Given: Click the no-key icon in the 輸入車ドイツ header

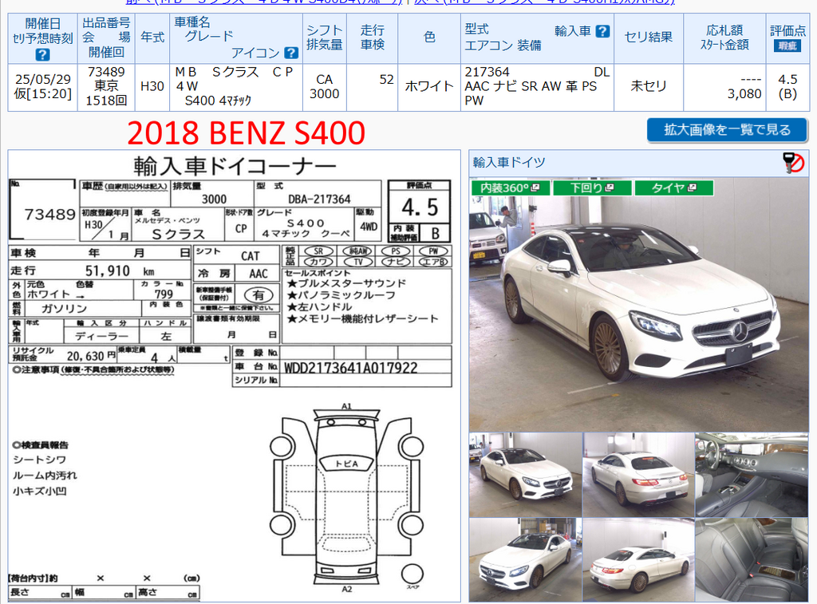Looking at the screenshot, I should click(794, 163).
